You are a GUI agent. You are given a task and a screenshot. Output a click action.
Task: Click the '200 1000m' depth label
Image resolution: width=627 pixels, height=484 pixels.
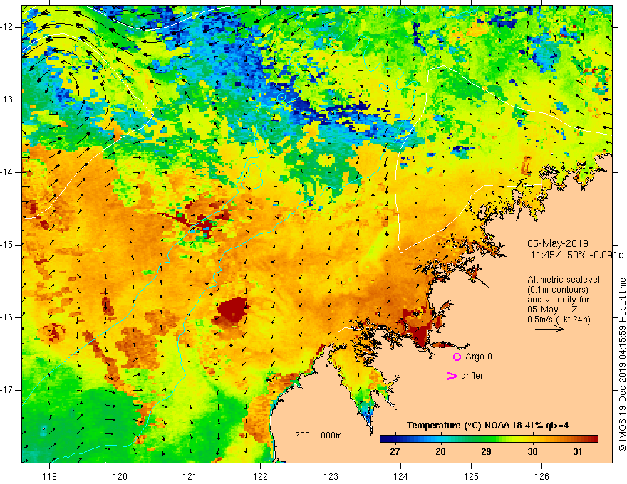[318, 436]
